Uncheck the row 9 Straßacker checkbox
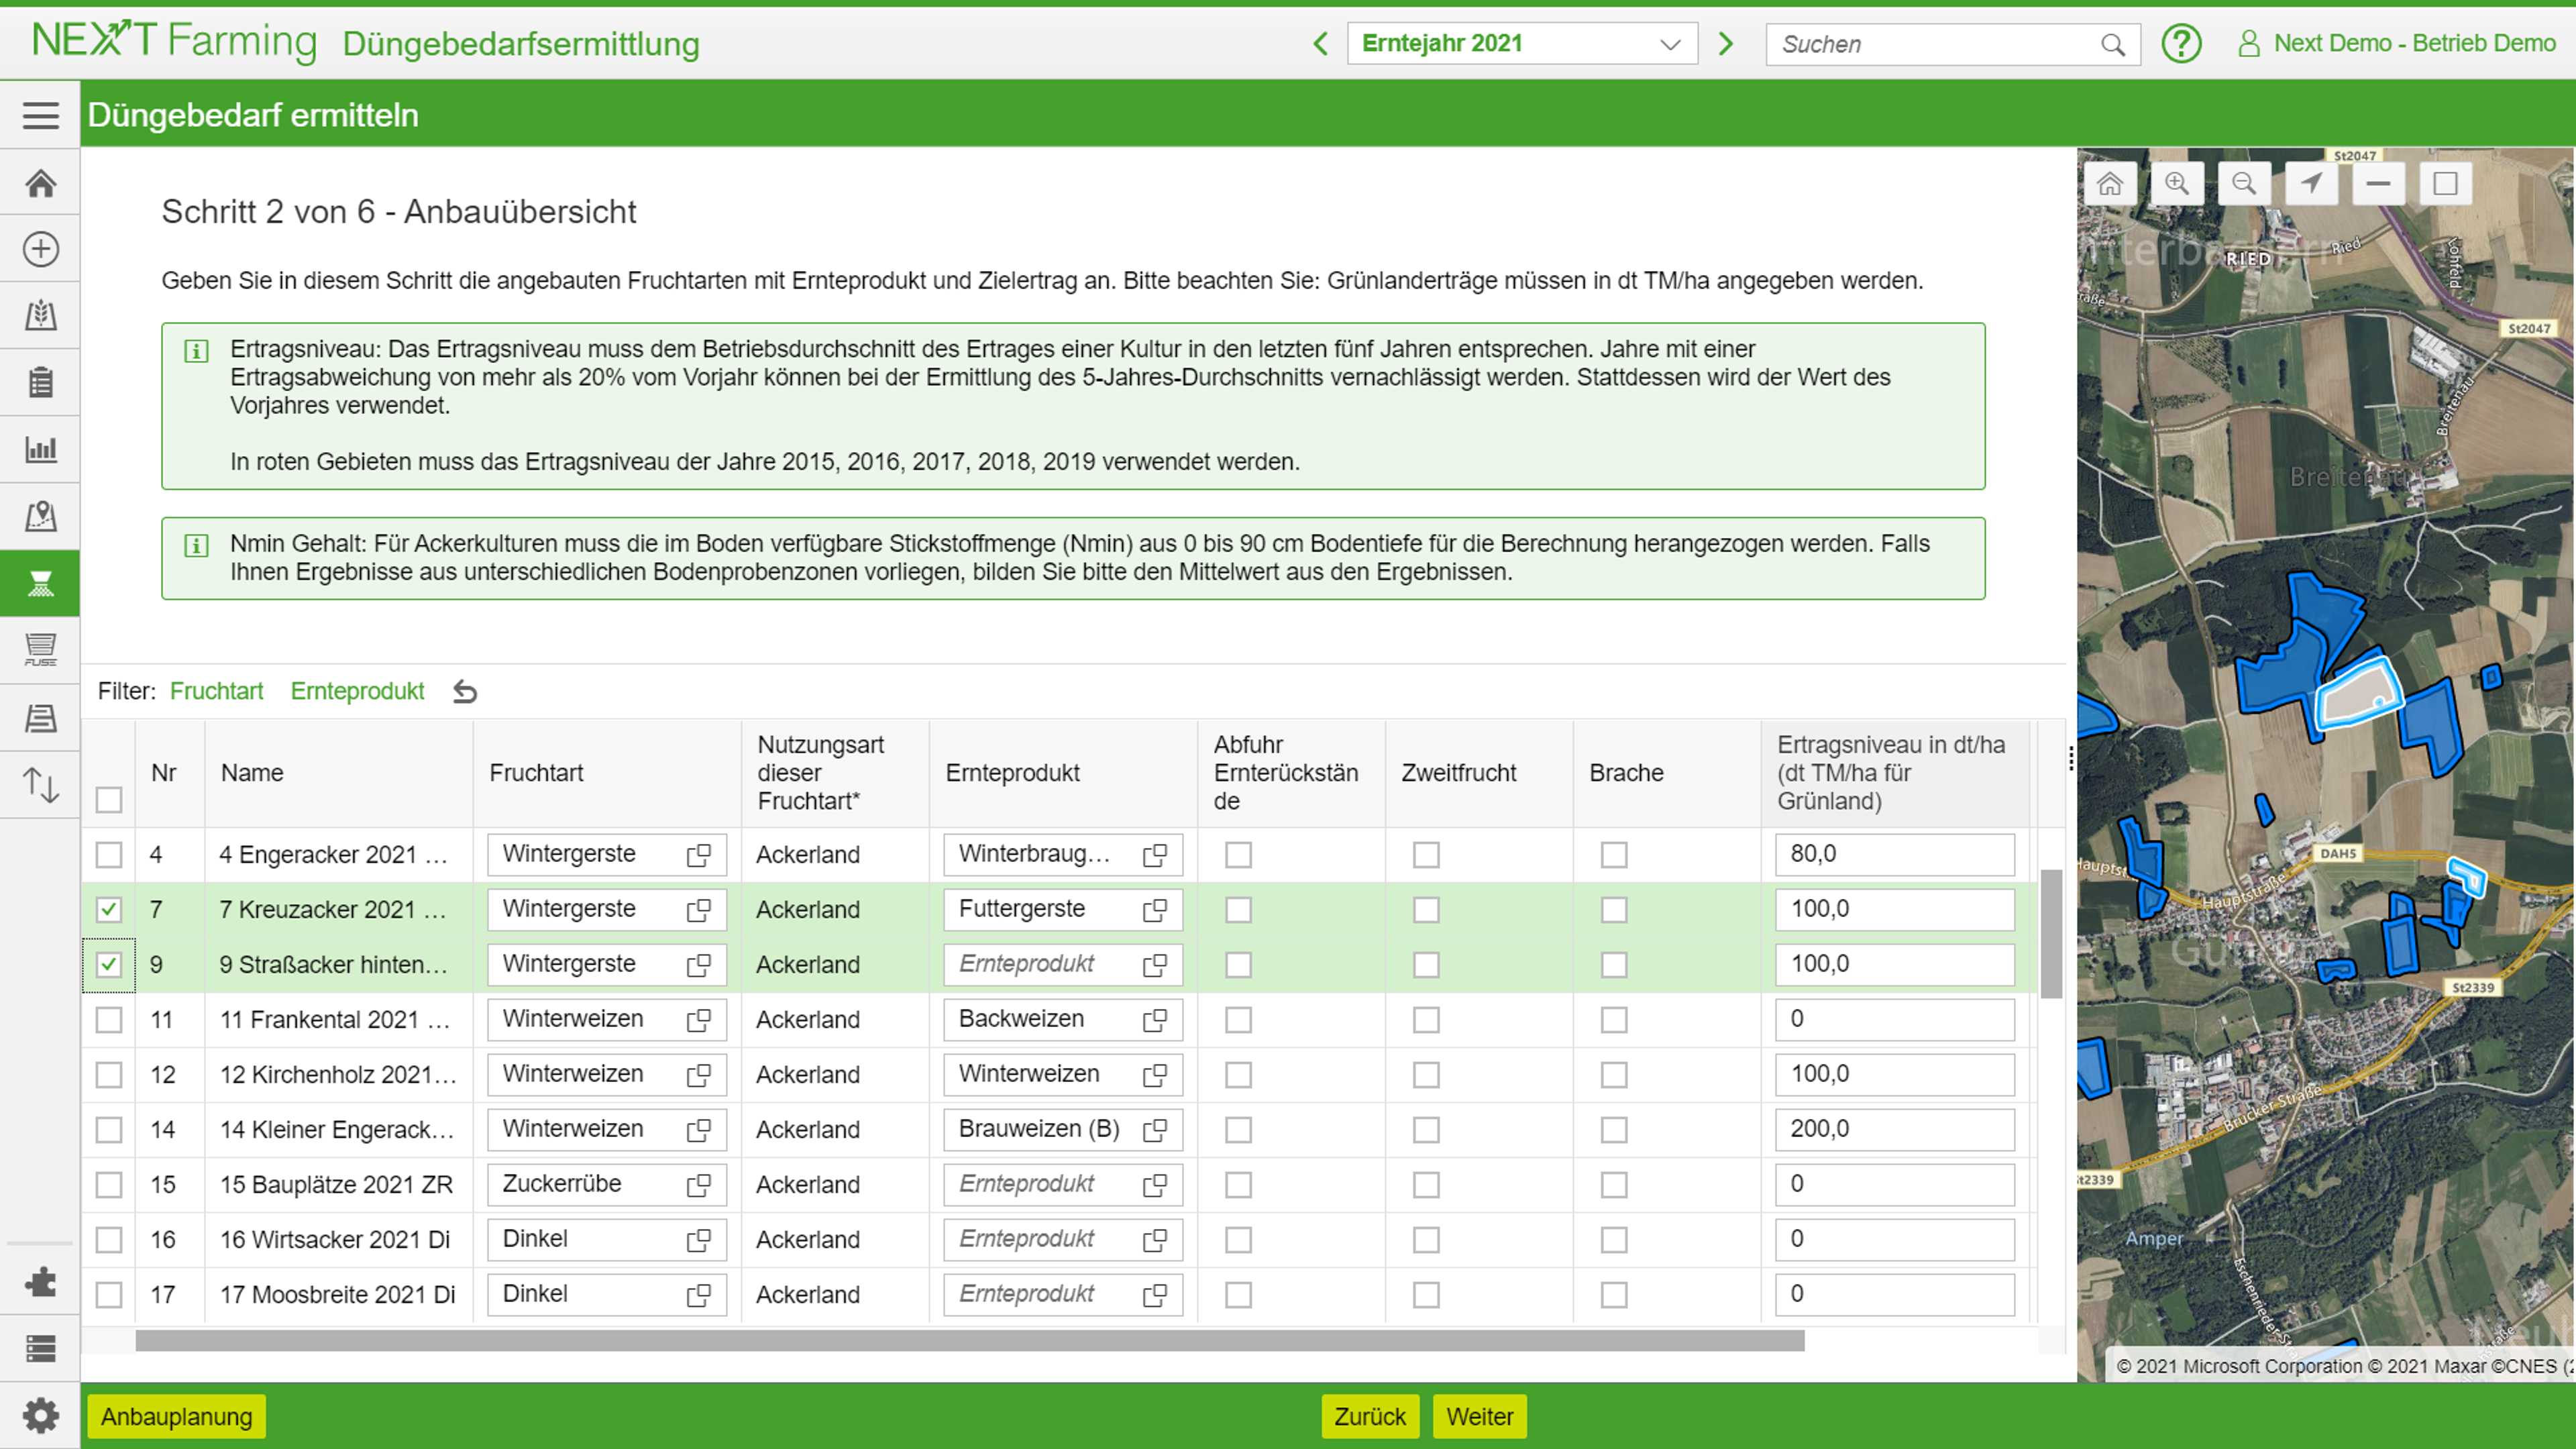This screenshot has height=1449, width=2576. coord(109,965)
